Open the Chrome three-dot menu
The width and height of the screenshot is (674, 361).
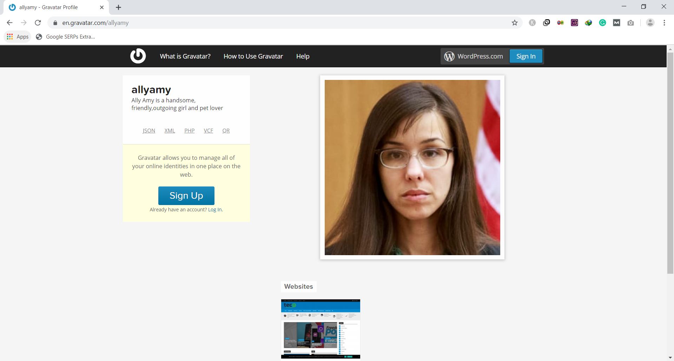click(664, 23)
